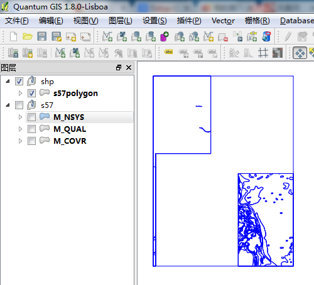314x285 pixels.
Task: Open the 栅格(R) menu
Action: [257, 21]
